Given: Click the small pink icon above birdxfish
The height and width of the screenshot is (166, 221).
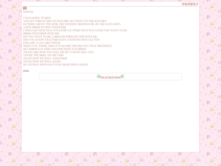Looking at the screenshot, I should (x=25, y=8).
